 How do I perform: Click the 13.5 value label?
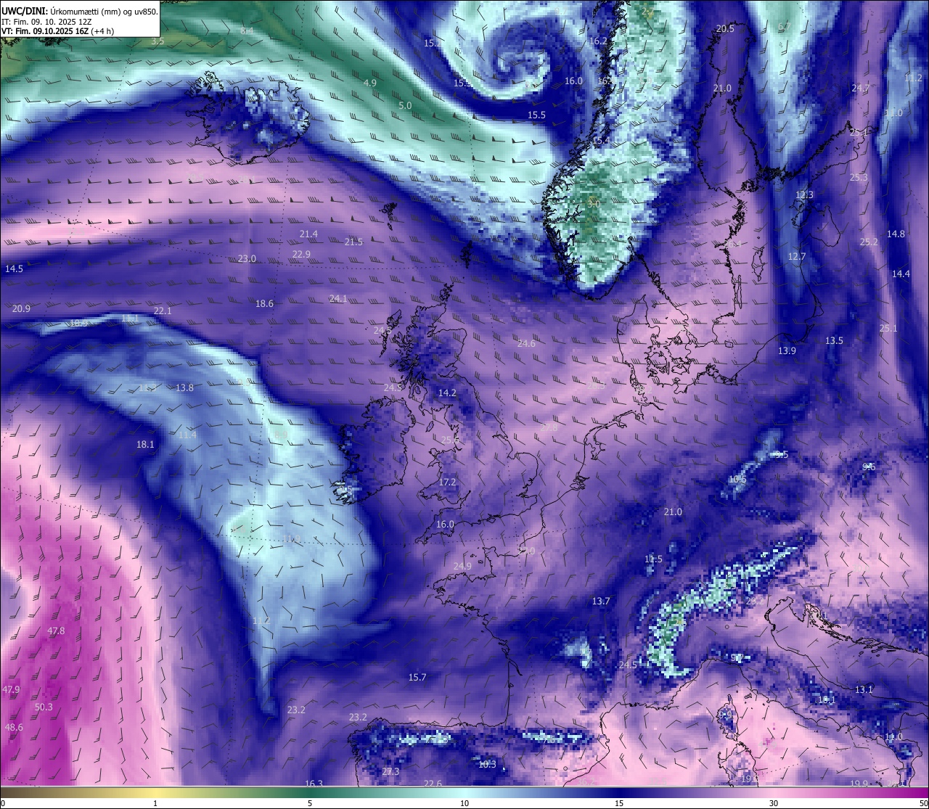[x=834, y=340]
